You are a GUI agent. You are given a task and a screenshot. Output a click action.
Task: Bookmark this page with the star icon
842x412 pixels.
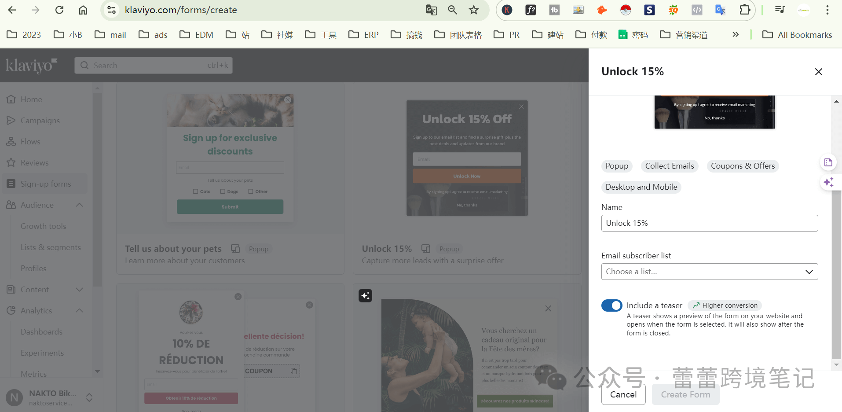coord(474,10)
